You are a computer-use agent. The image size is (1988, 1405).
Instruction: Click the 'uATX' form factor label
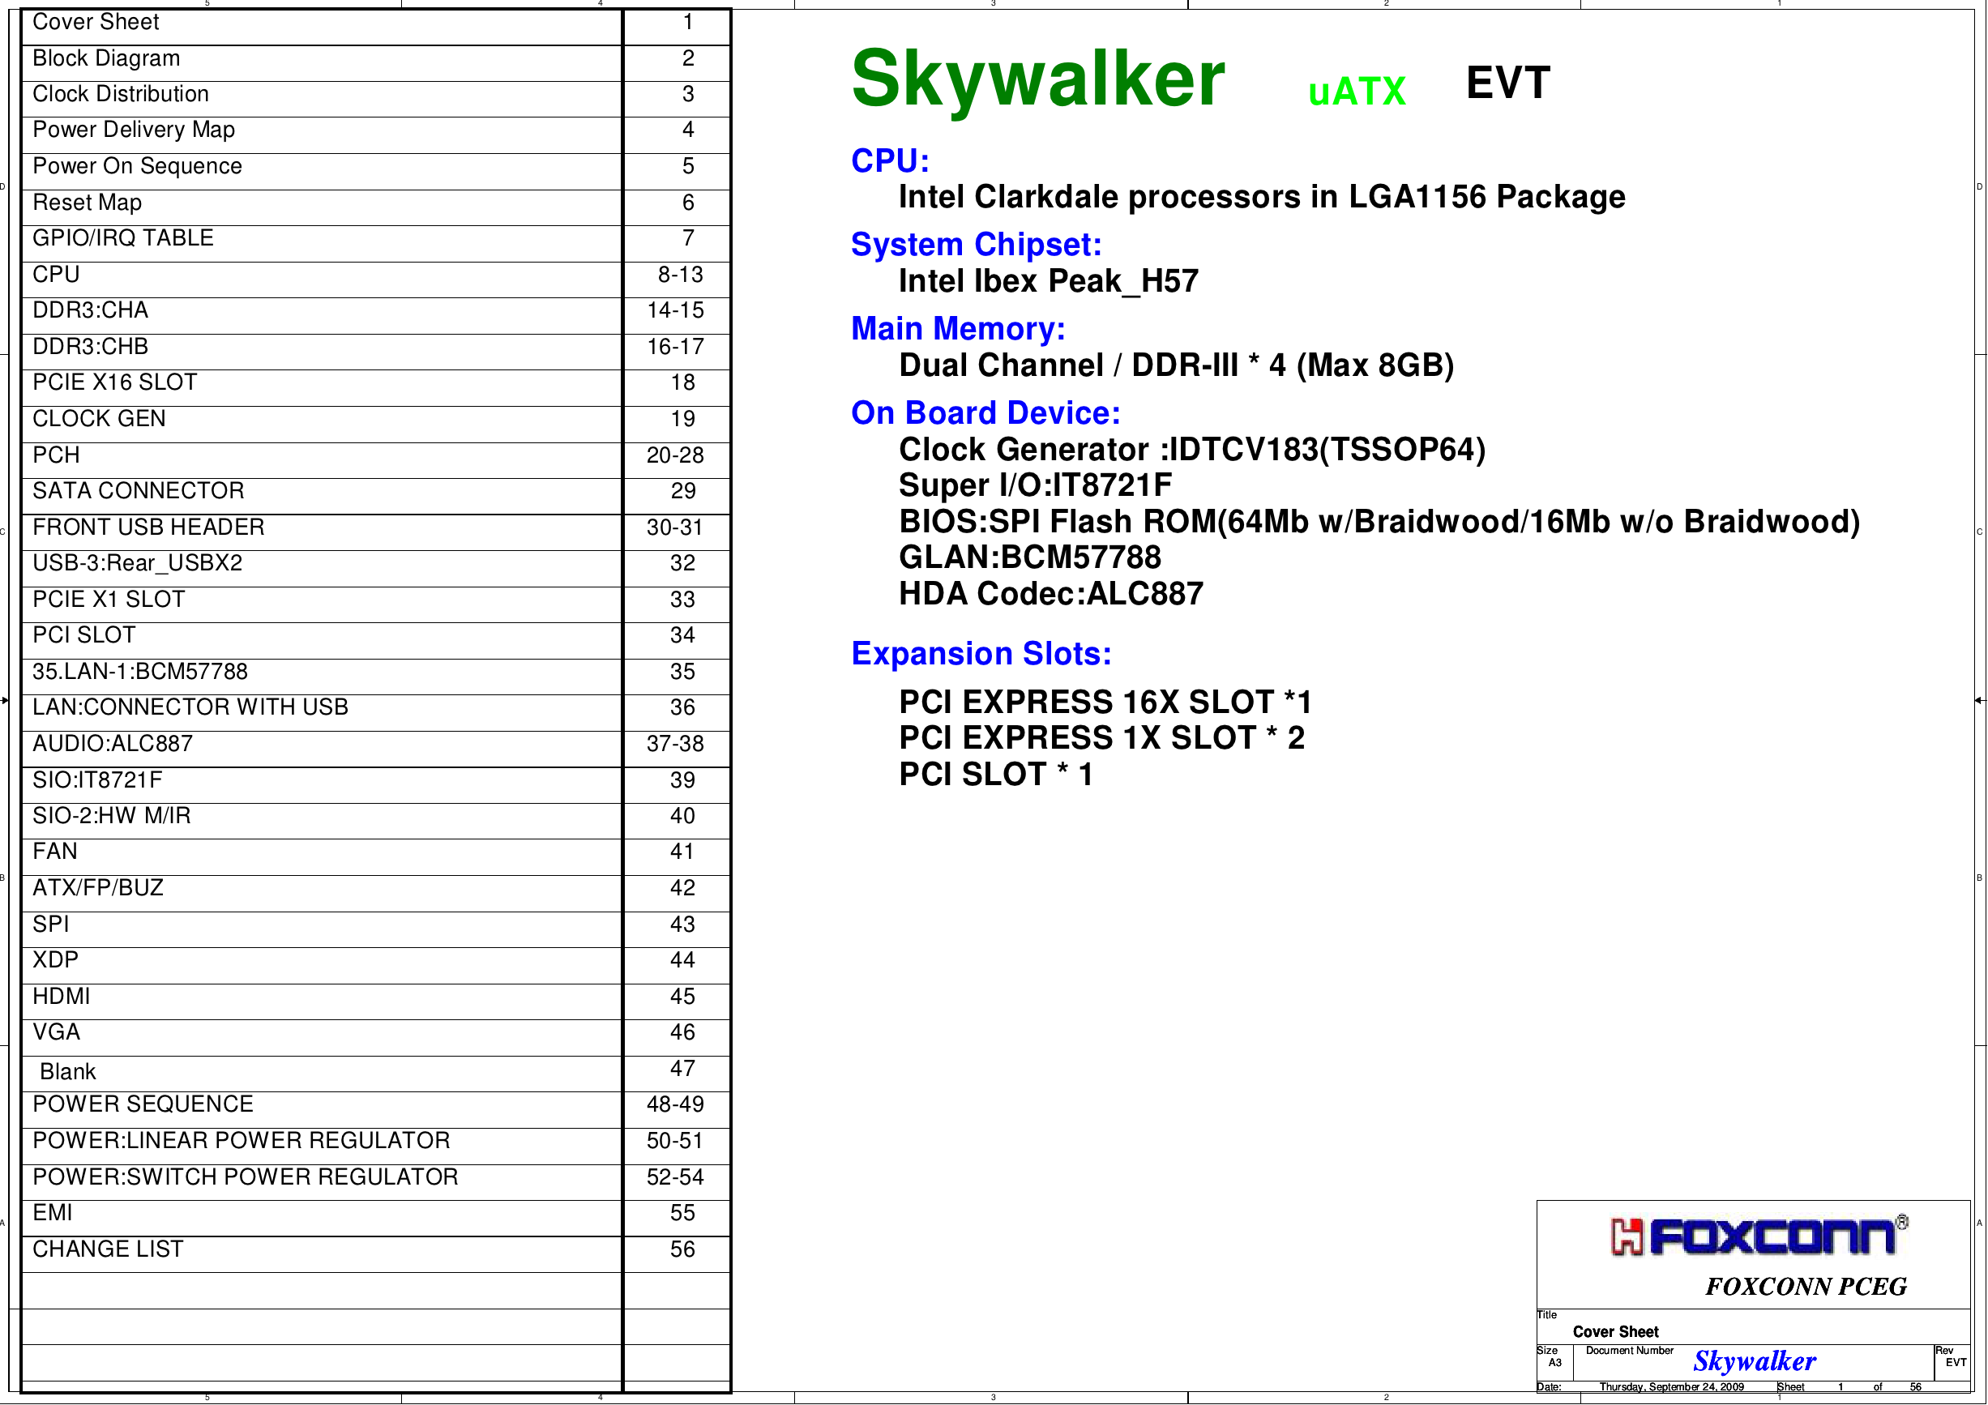click(x=1357, y=92)
